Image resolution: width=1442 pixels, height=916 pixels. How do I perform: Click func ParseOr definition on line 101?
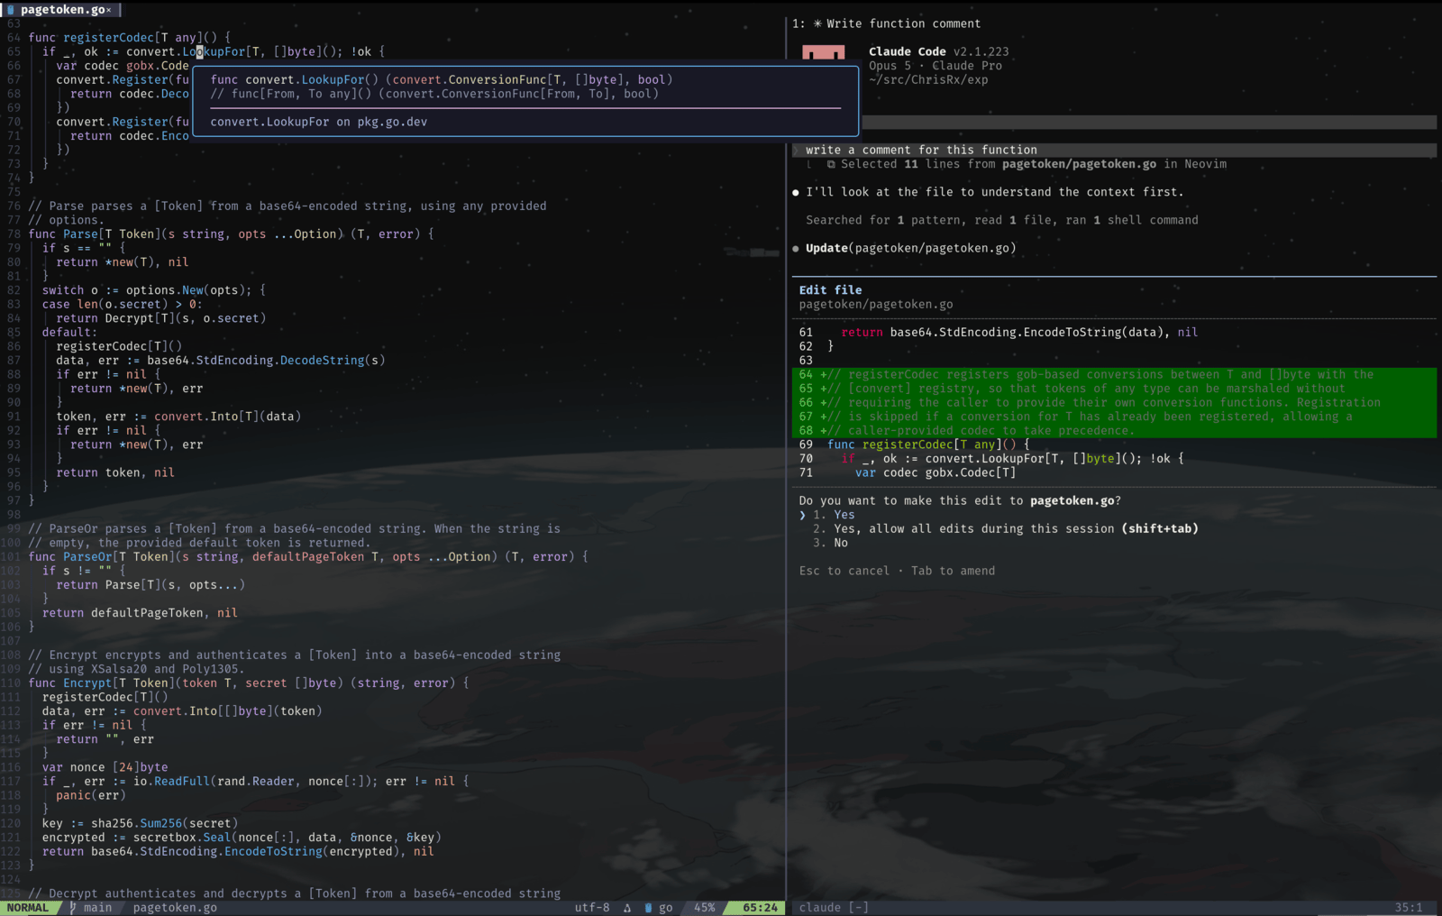point(308,557)
